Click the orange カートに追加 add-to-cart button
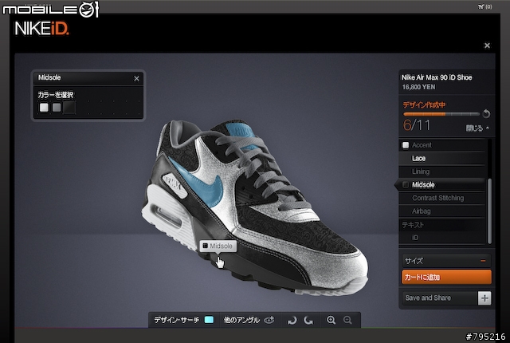 click(446, 278)
